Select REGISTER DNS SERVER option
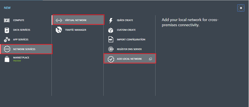Viewport: 249px width, 107px height. click(129, 49)
